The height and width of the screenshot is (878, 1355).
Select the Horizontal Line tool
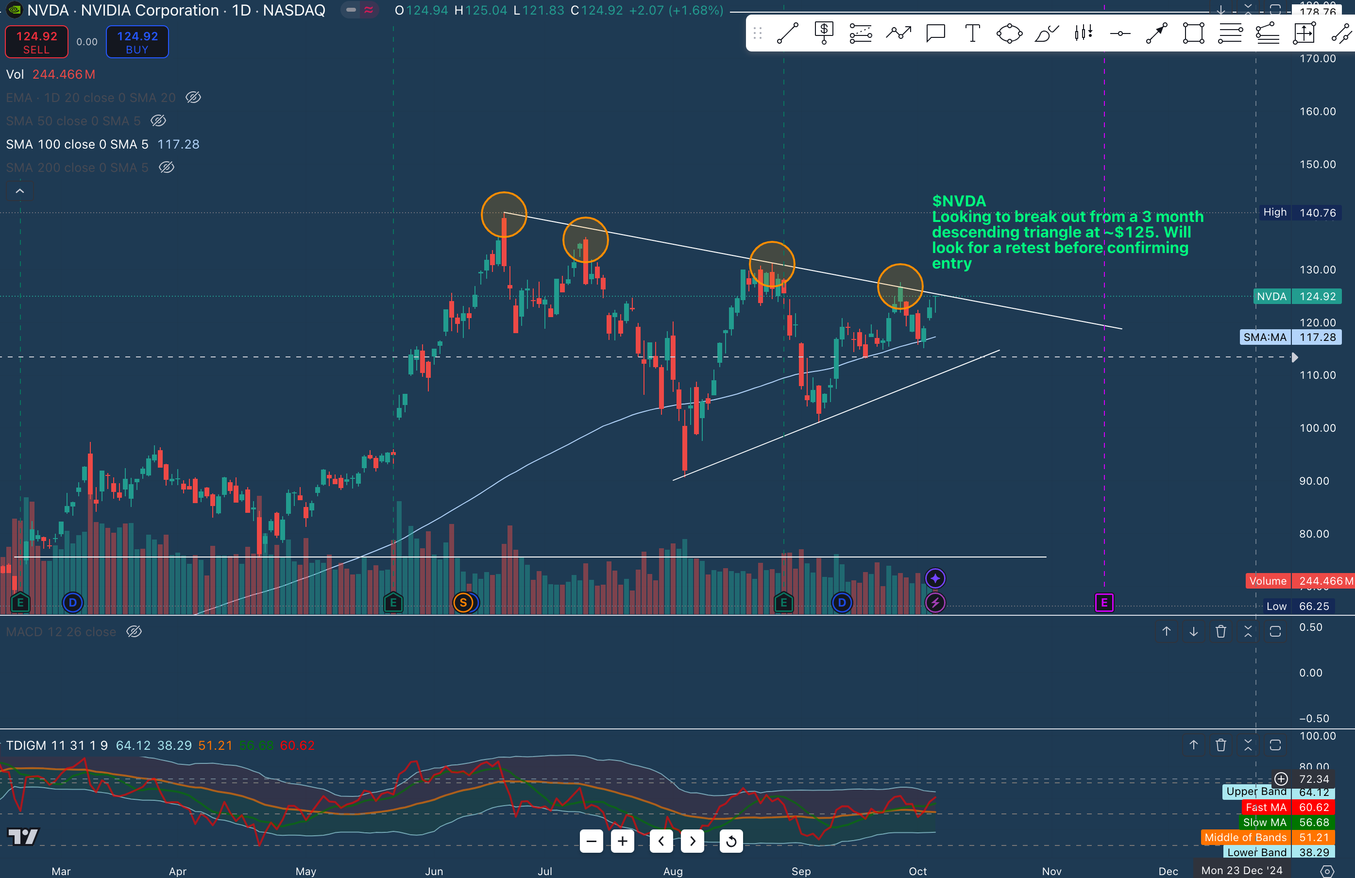pyautogui.click(x=1120, y=34)
